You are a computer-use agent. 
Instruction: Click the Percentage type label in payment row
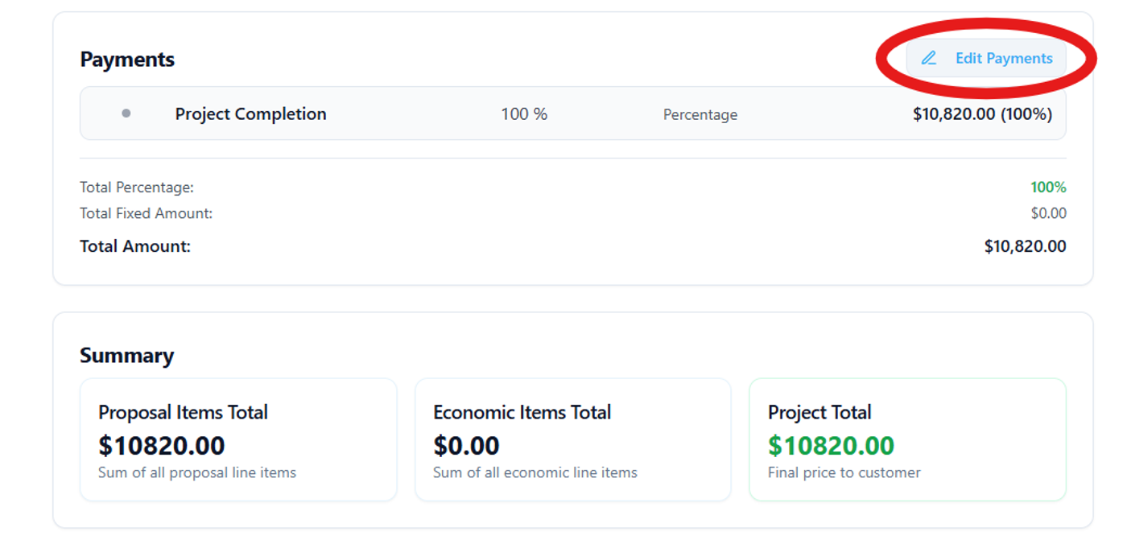[x=700, y=115]
